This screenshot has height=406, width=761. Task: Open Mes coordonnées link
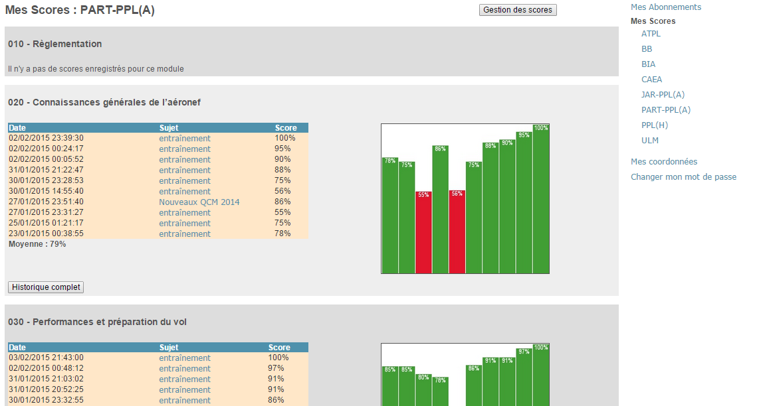(x=663, y=162)
